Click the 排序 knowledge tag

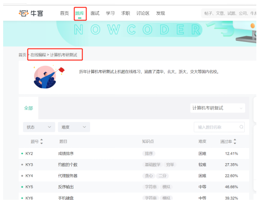tap(149, 154)
